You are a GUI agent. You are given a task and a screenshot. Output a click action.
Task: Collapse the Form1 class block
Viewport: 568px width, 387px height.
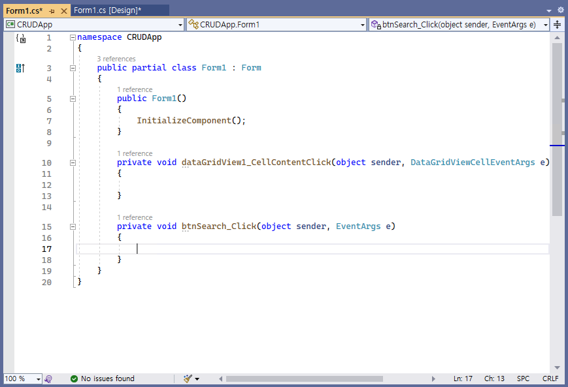(x=73, y=68)
